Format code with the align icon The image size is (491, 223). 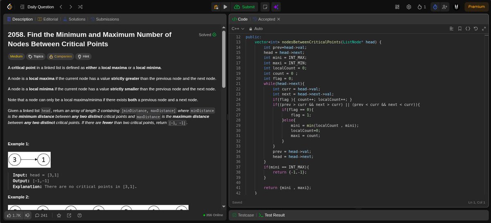pos(451,29)
